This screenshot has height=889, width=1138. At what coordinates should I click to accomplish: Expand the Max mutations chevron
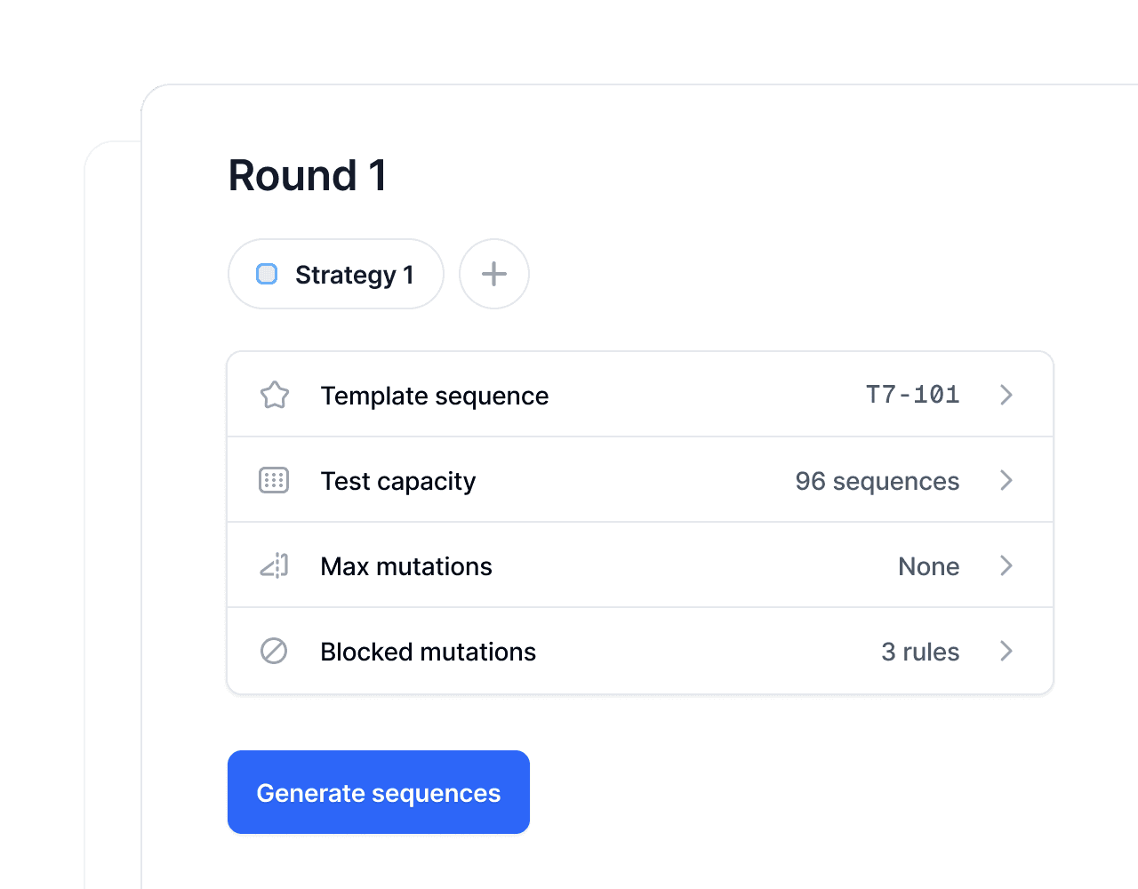1006,565
